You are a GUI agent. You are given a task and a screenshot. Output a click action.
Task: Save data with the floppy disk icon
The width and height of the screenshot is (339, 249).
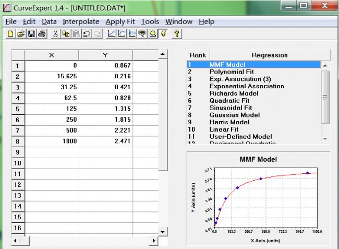point(31,33)
